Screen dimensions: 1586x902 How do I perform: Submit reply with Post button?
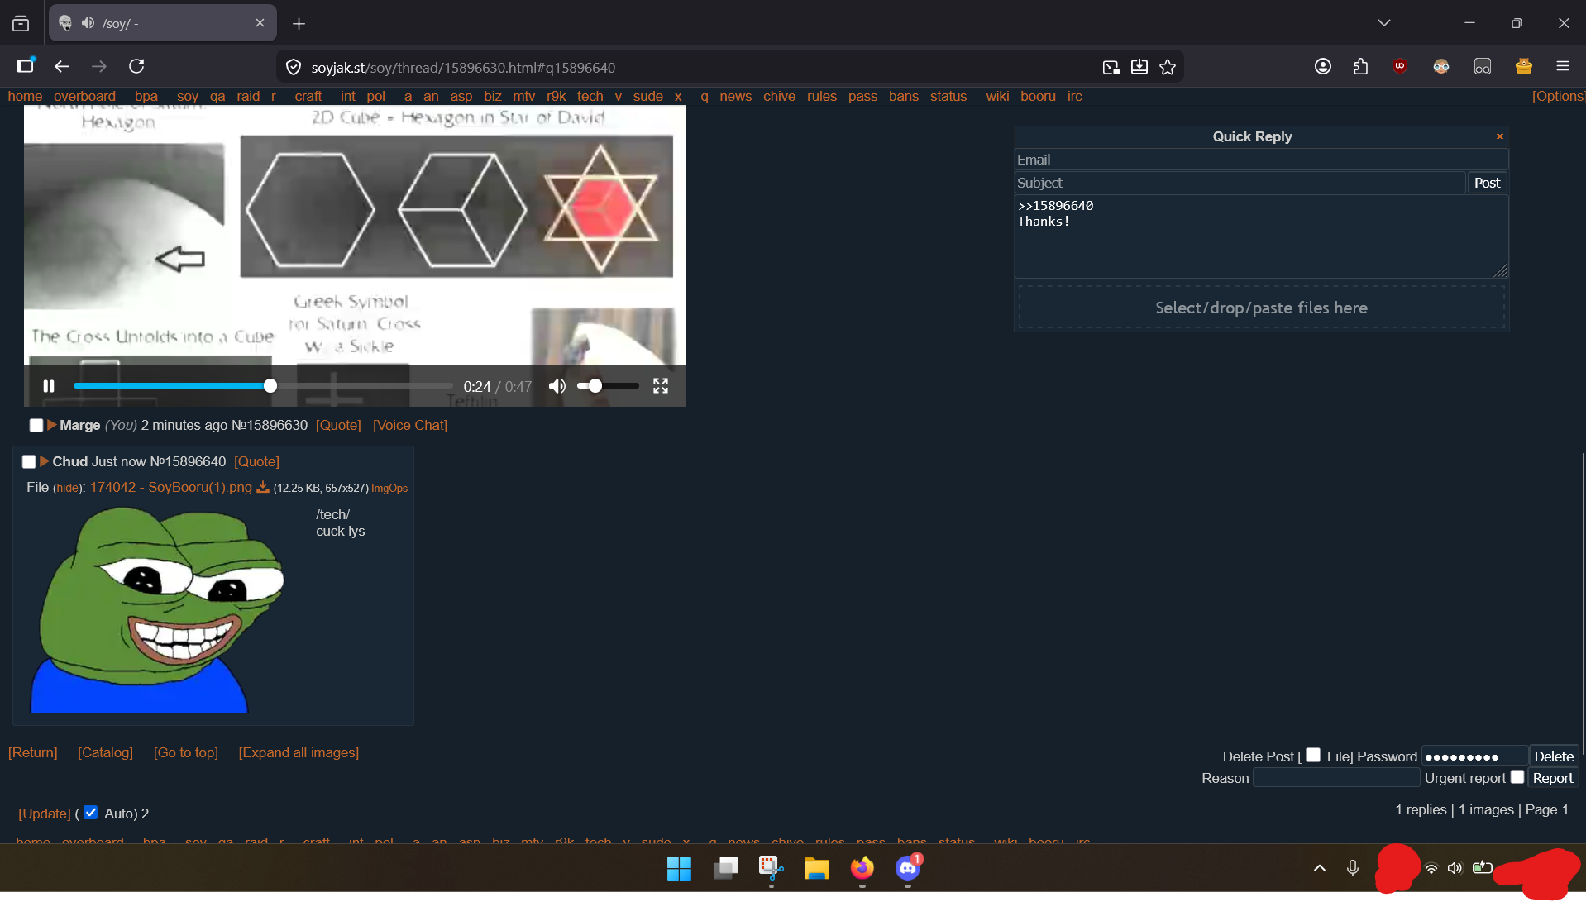pyautogui.click(x=1487, y=183)
